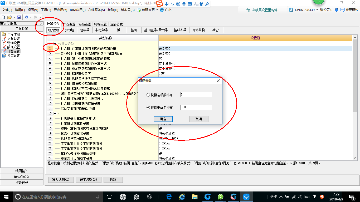The width and height of the screenshot is (360, 202).
Task: Select the 框架梁 sub-tab
Action: click(85, 30)
